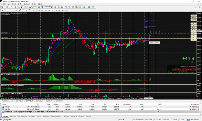Open MetaEditor diamond icon

39,7
